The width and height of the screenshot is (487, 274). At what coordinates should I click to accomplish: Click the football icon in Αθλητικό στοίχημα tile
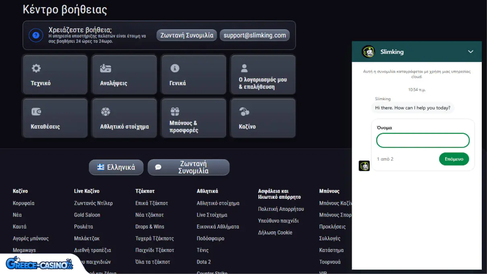click(105, 111)
